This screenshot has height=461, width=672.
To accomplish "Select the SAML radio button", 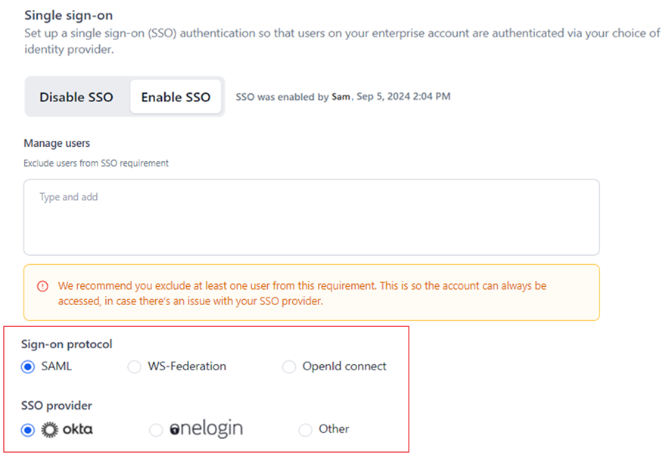I will click(x=28, y=367).
